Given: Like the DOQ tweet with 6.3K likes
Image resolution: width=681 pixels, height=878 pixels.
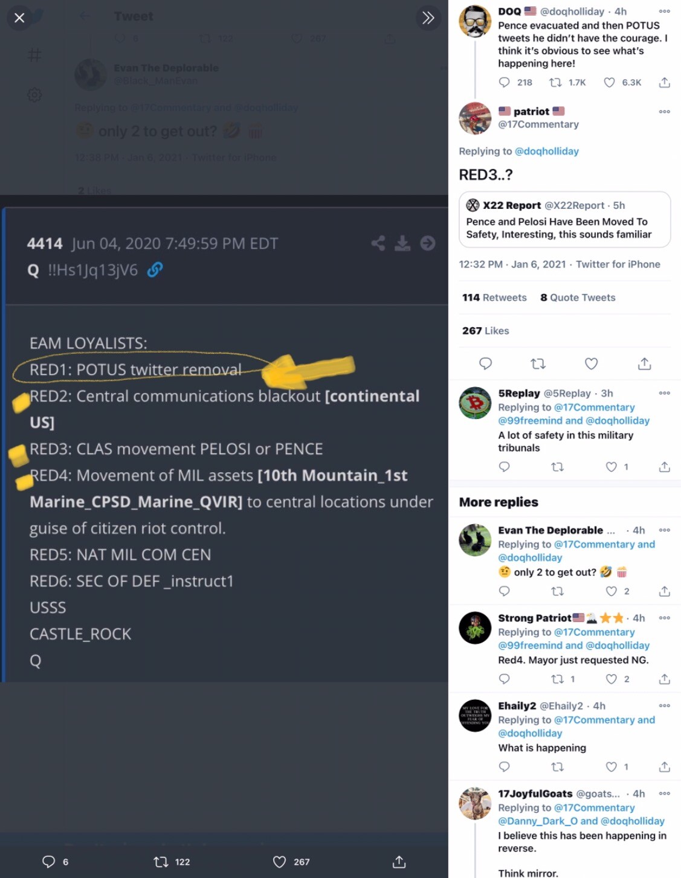Looking at the screenshot, I should (x=610, y=82).
